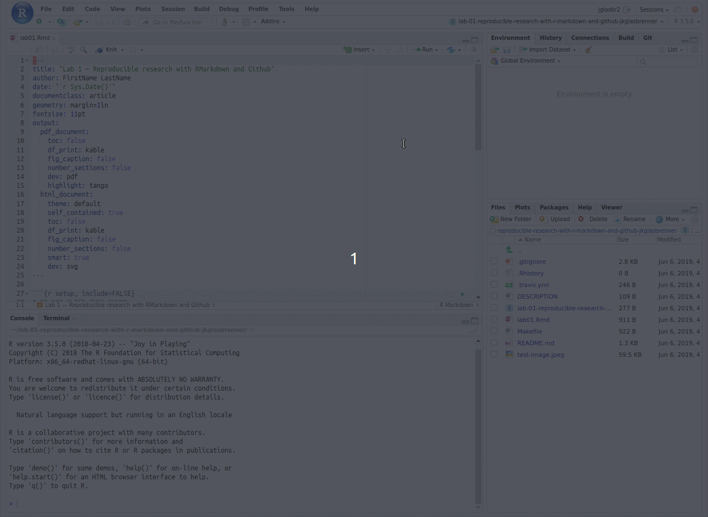Open the Tools menu
708x517 pixels.
tap(286, 9)
